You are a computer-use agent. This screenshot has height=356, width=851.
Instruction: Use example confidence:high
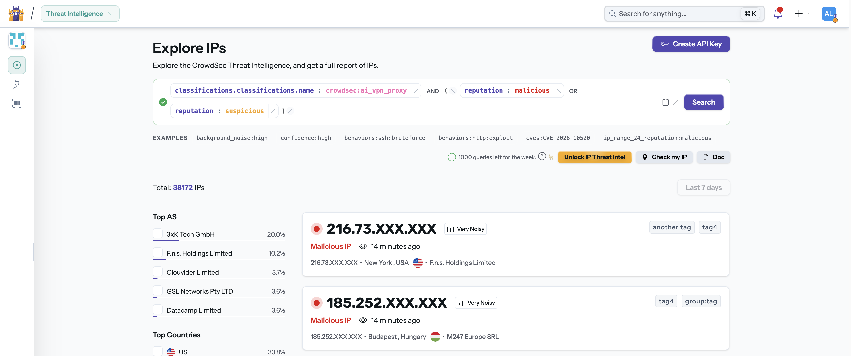[x=306, y=138]
